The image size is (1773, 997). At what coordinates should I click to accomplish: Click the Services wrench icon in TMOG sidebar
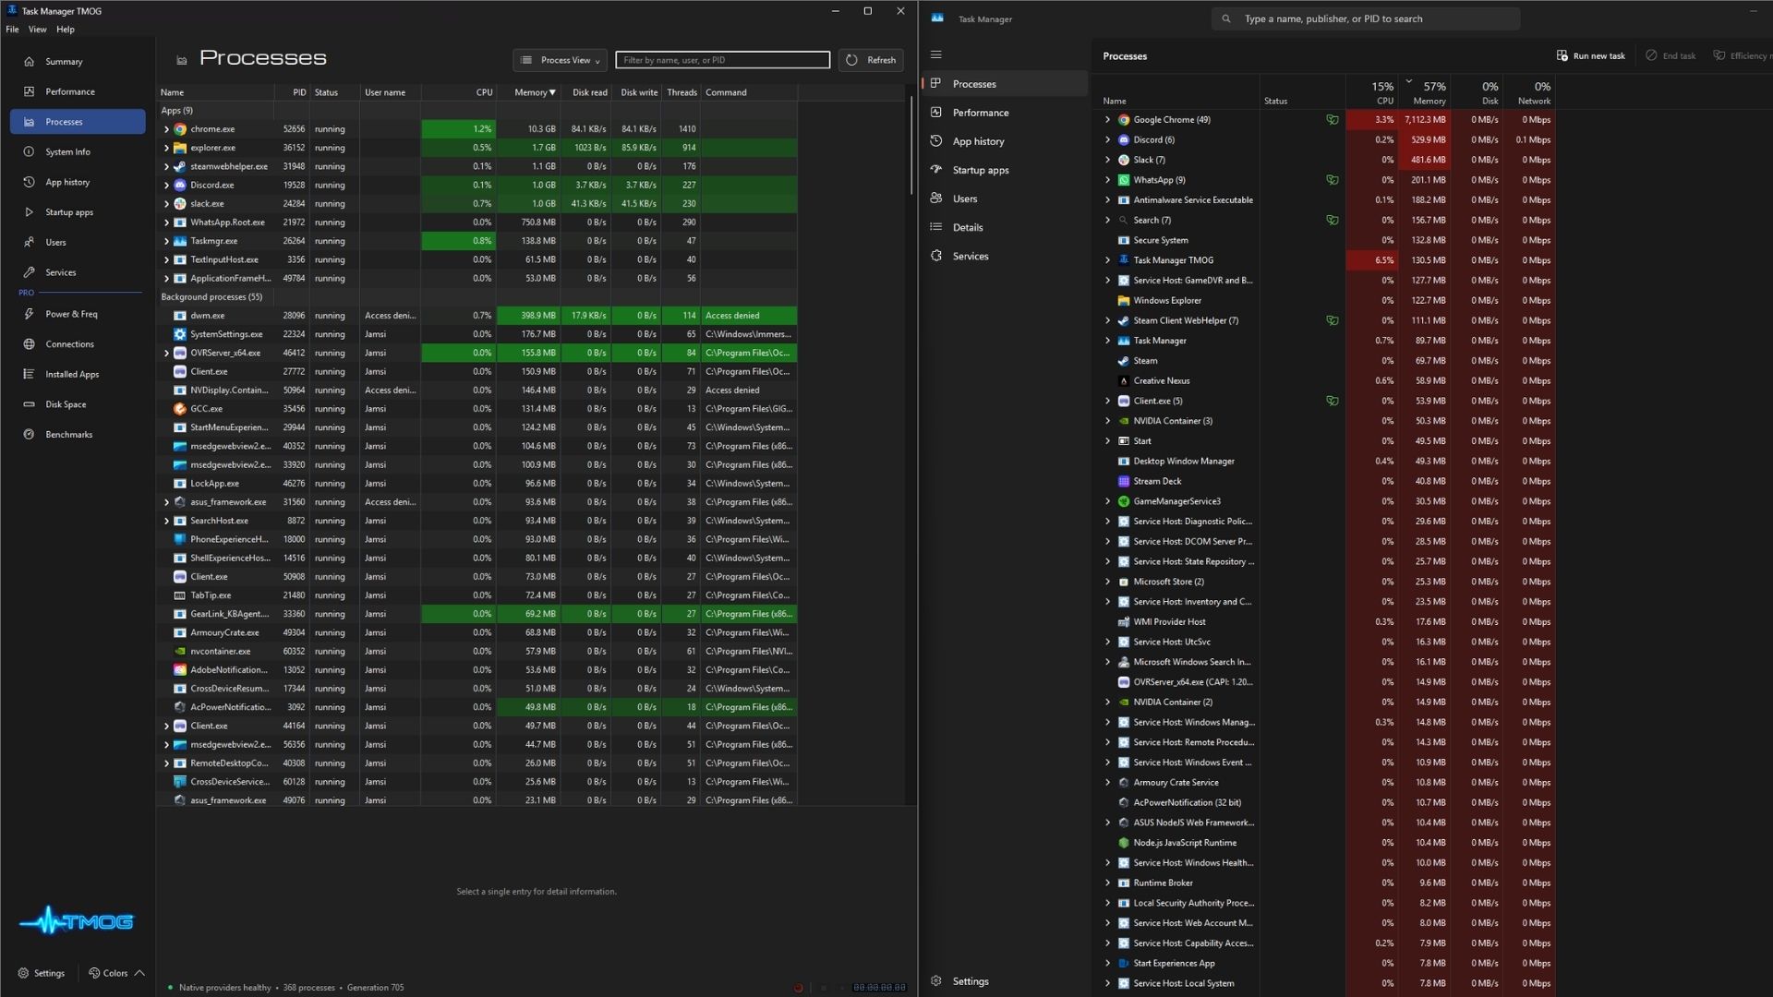coord(29,272)
